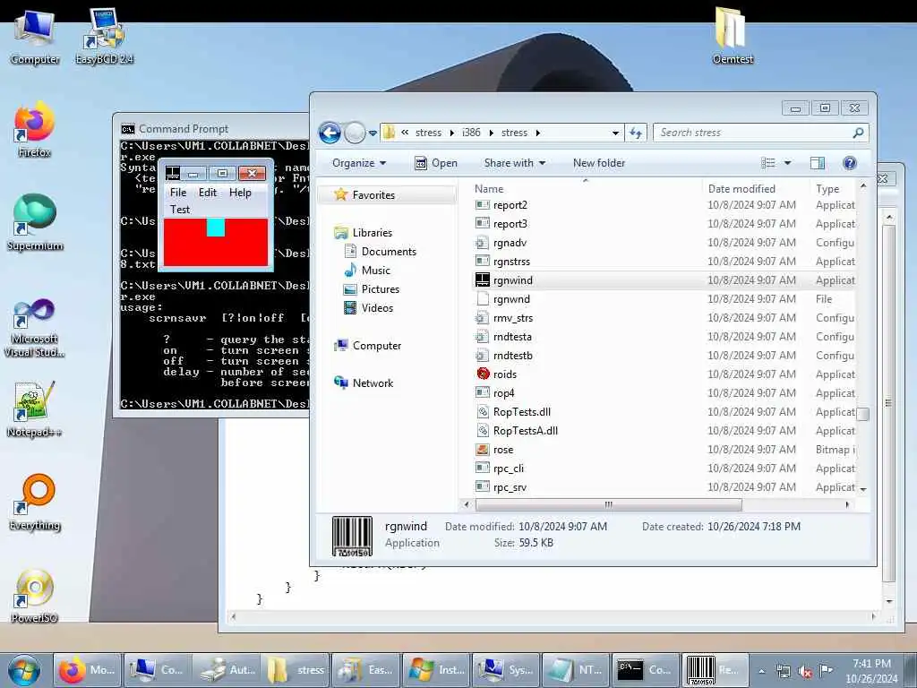
Task: Switch to stress folder taskbar button
Action: [x=296, y=670]
